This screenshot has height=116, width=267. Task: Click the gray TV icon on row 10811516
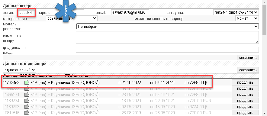pos(27,113)
